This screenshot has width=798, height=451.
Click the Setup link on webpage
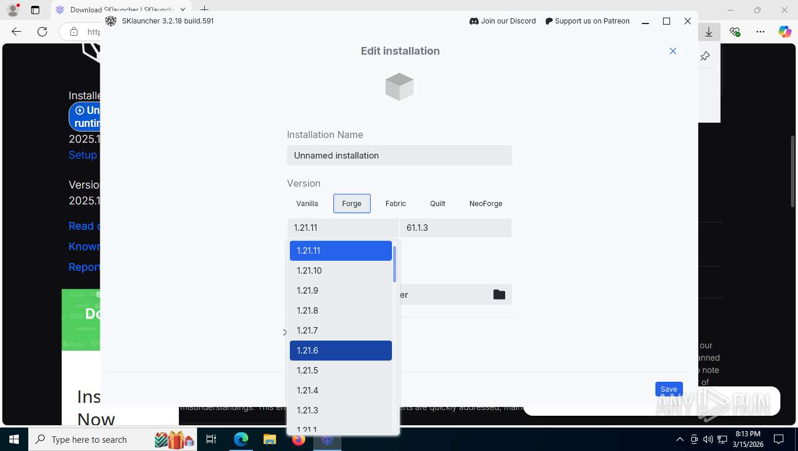pos(83,155)
